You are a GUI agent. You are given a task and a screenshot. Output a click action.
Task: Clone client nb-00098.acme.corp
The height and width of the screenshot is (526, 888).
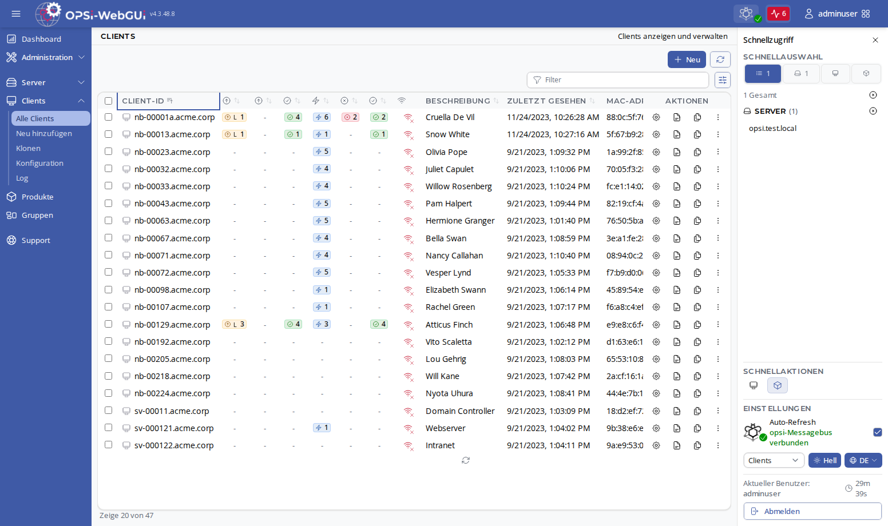click(697, 290)
